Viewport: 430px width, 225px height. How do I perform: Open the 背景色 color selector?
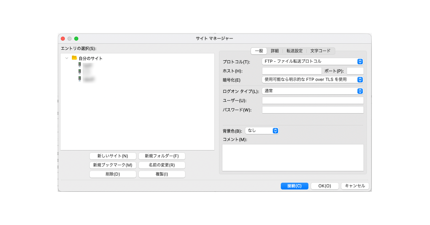[262, 131]
